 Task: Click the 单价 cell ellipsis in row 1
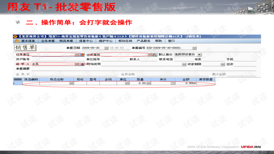click(x=172, y=83)
